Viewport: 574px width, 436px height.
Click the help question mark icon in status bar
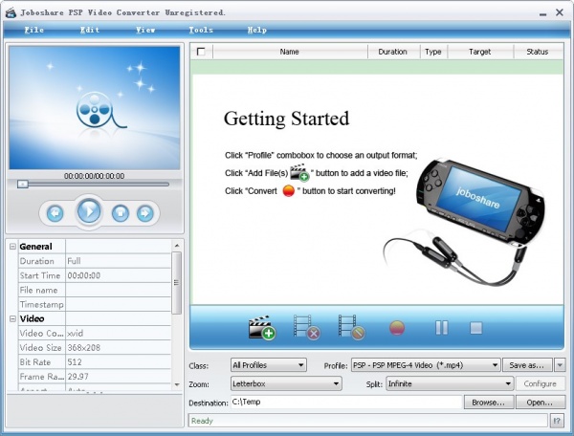[557, 421]
